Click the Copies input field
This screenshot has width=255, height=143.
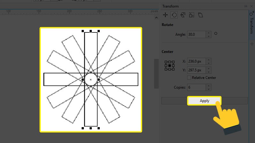pos(196,87)
